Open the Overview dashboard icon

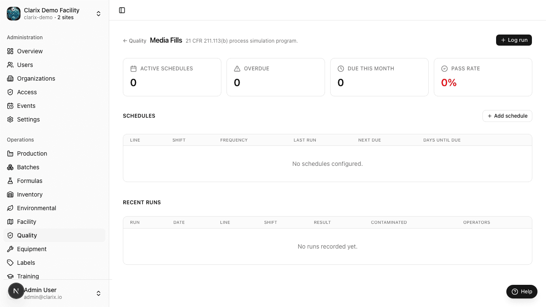tap(10, 51)
